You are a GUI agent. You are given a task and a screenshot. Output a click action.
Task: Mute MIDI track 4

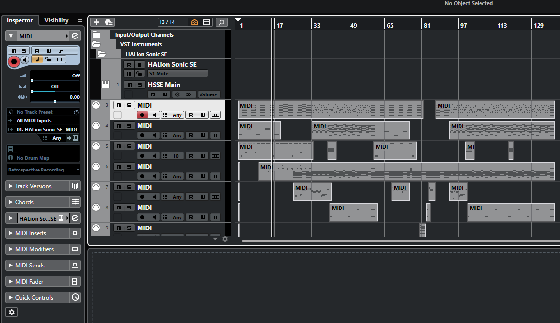[x=119, y=126]
